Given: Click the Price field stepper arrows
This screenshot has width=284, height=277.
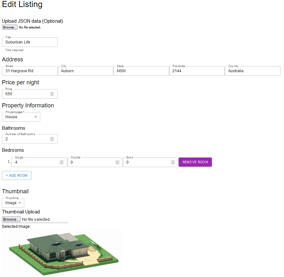Looking at the screenshot, I should [52, 94].
